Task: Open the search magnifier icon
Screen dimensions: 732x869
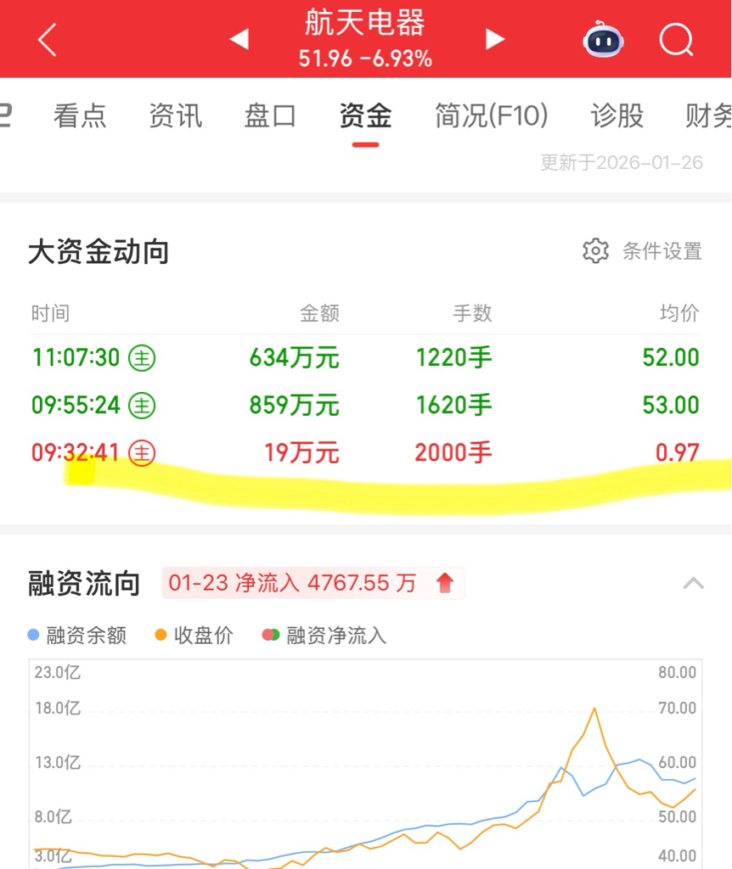Action: coord(677,40)
